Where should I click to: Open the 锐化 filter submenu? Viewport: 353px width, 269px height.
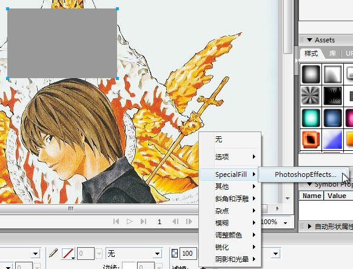(230, 247)
